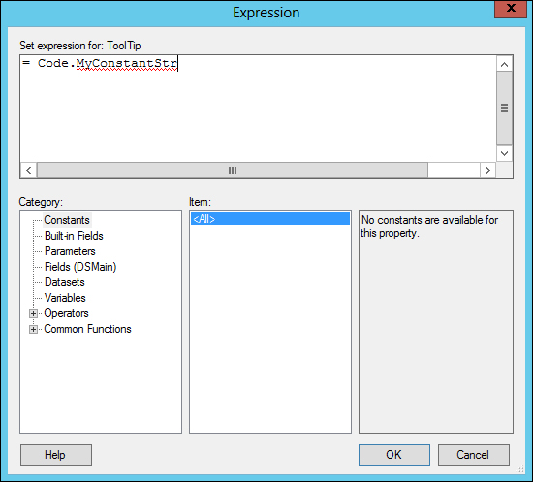
Task: Open the Parameters category
Action: [x=70, y=251]
